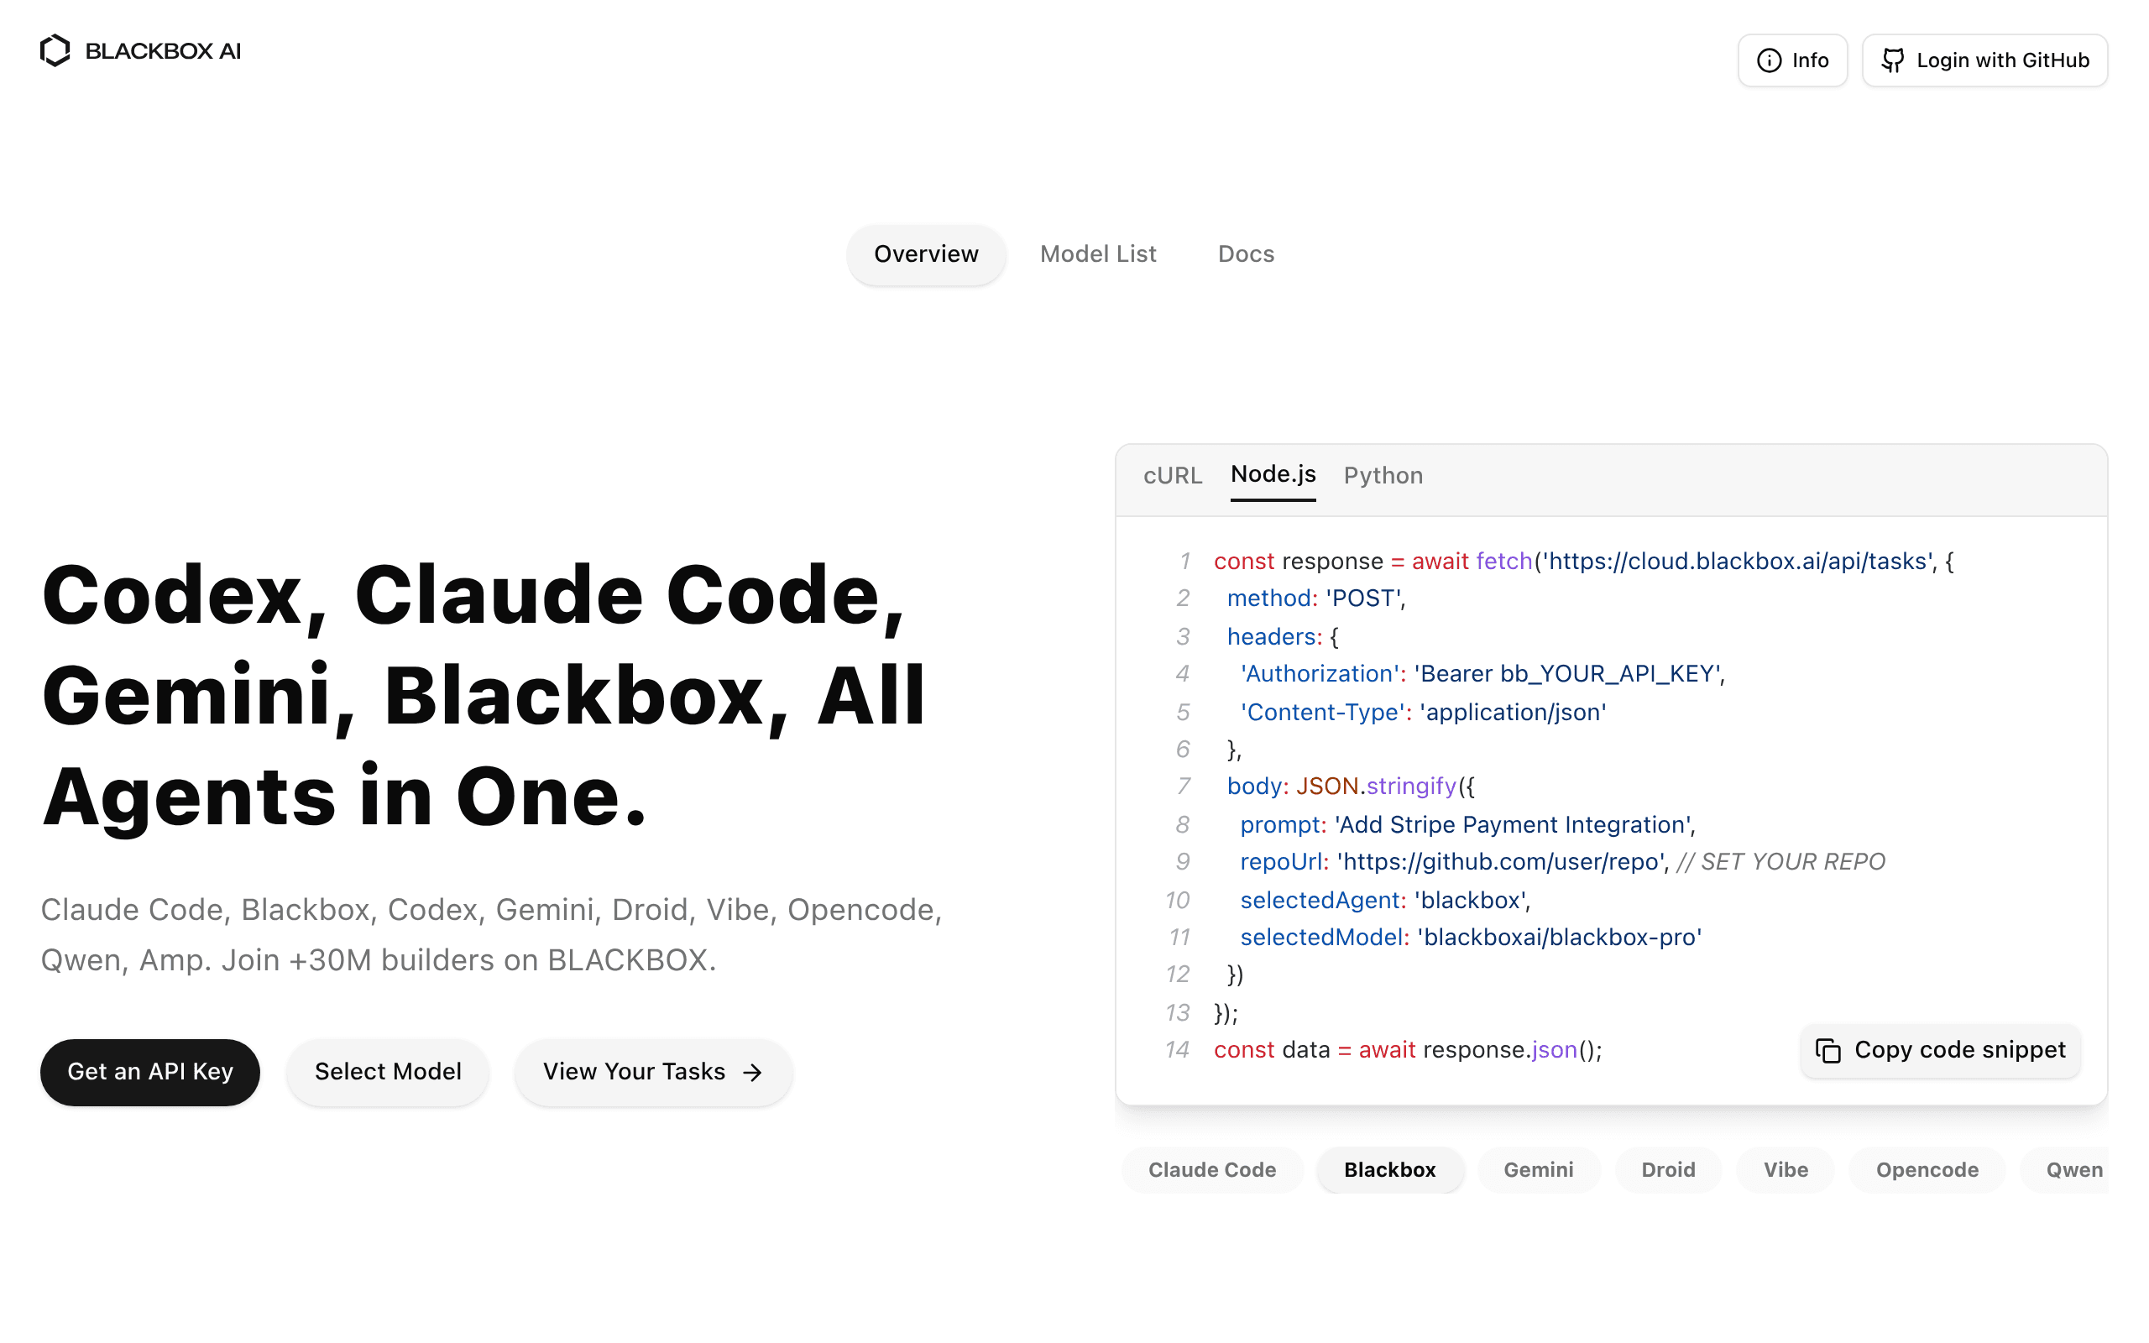2149x1343 pixels.
Task: Go to the Docs tab
Action: click(1245, 254)
